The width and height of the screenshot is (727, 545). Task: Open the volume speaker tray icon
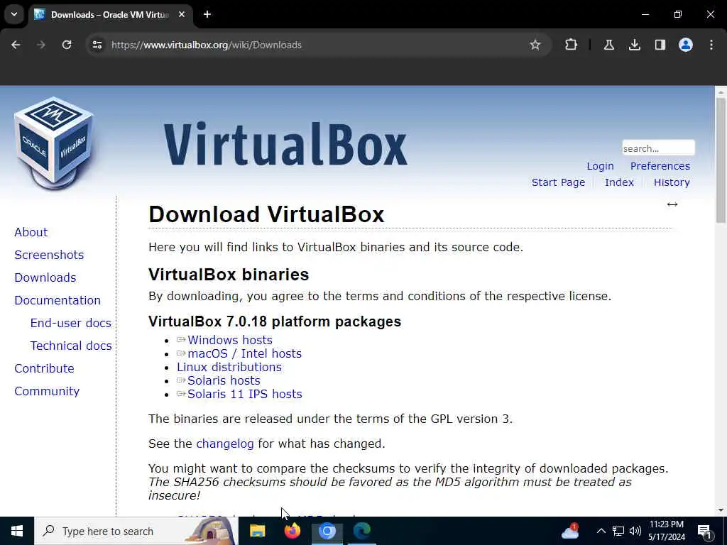coord(635,531)
